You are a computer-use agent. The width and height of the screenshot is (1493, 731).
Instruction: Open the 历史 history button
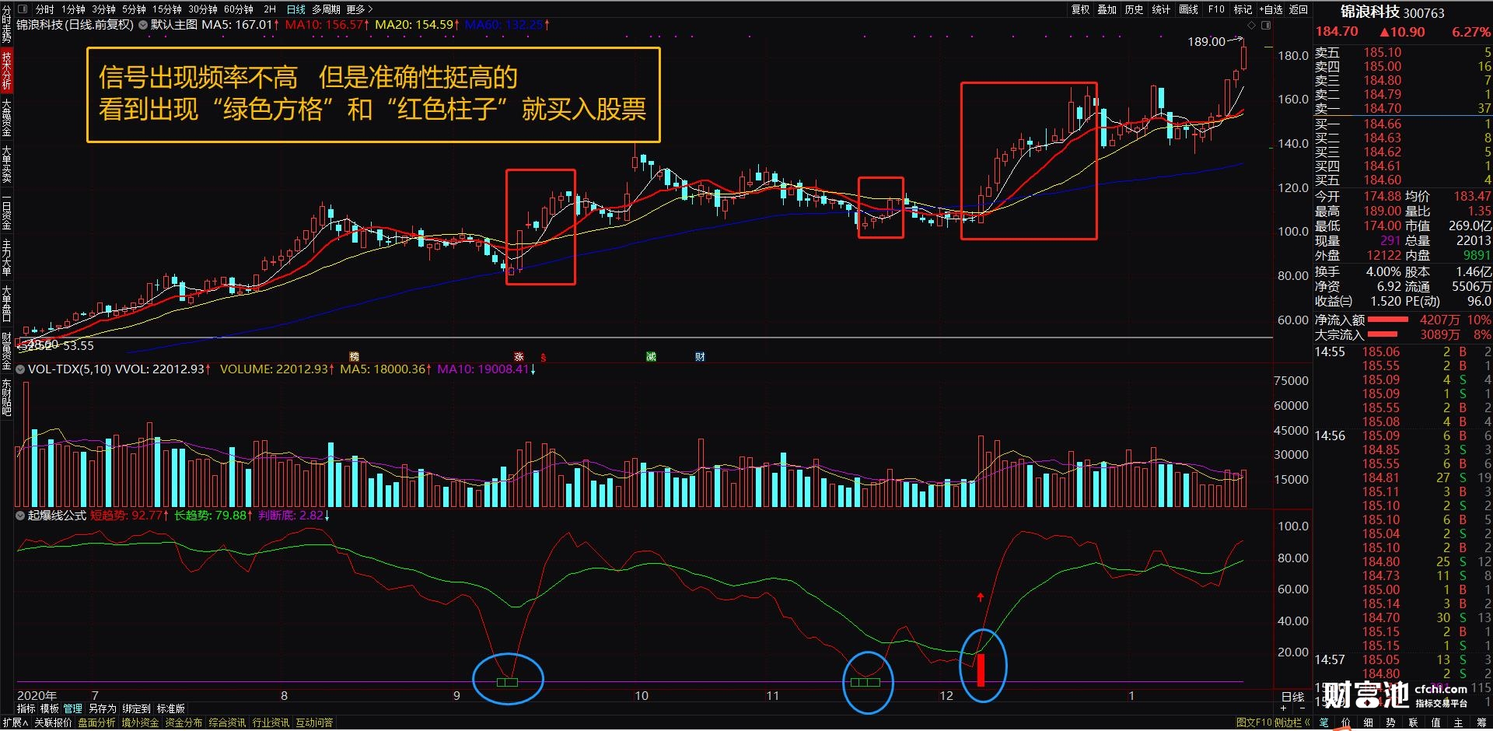1134,9
